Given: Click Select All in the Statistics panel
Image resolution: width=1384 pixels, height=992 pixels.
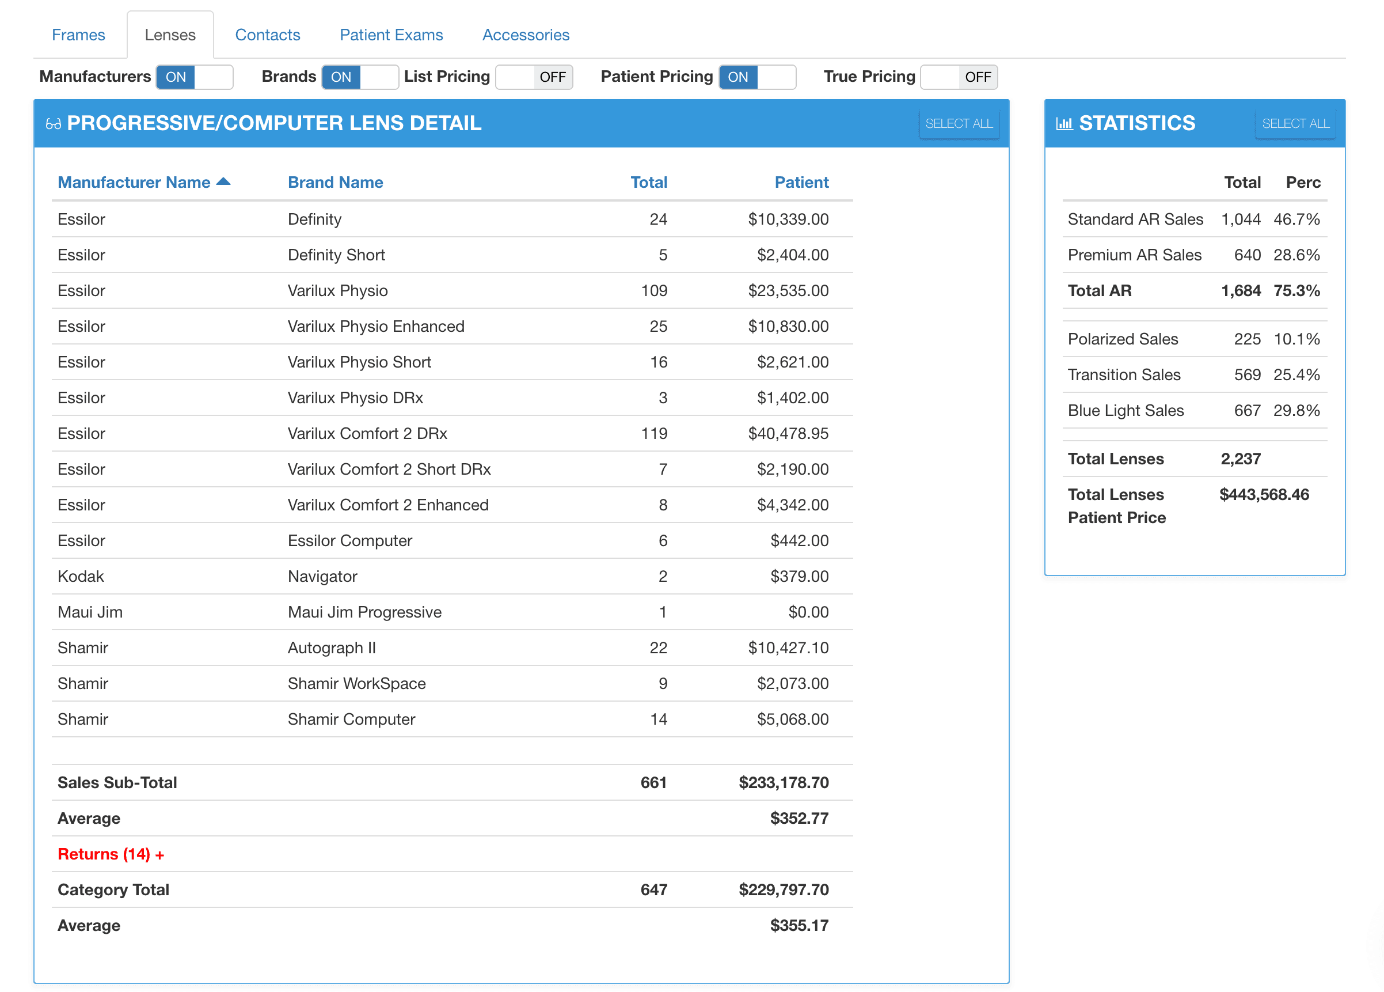Looking at the screenshot, I should pyautogui.click(x=1295, y=123).
